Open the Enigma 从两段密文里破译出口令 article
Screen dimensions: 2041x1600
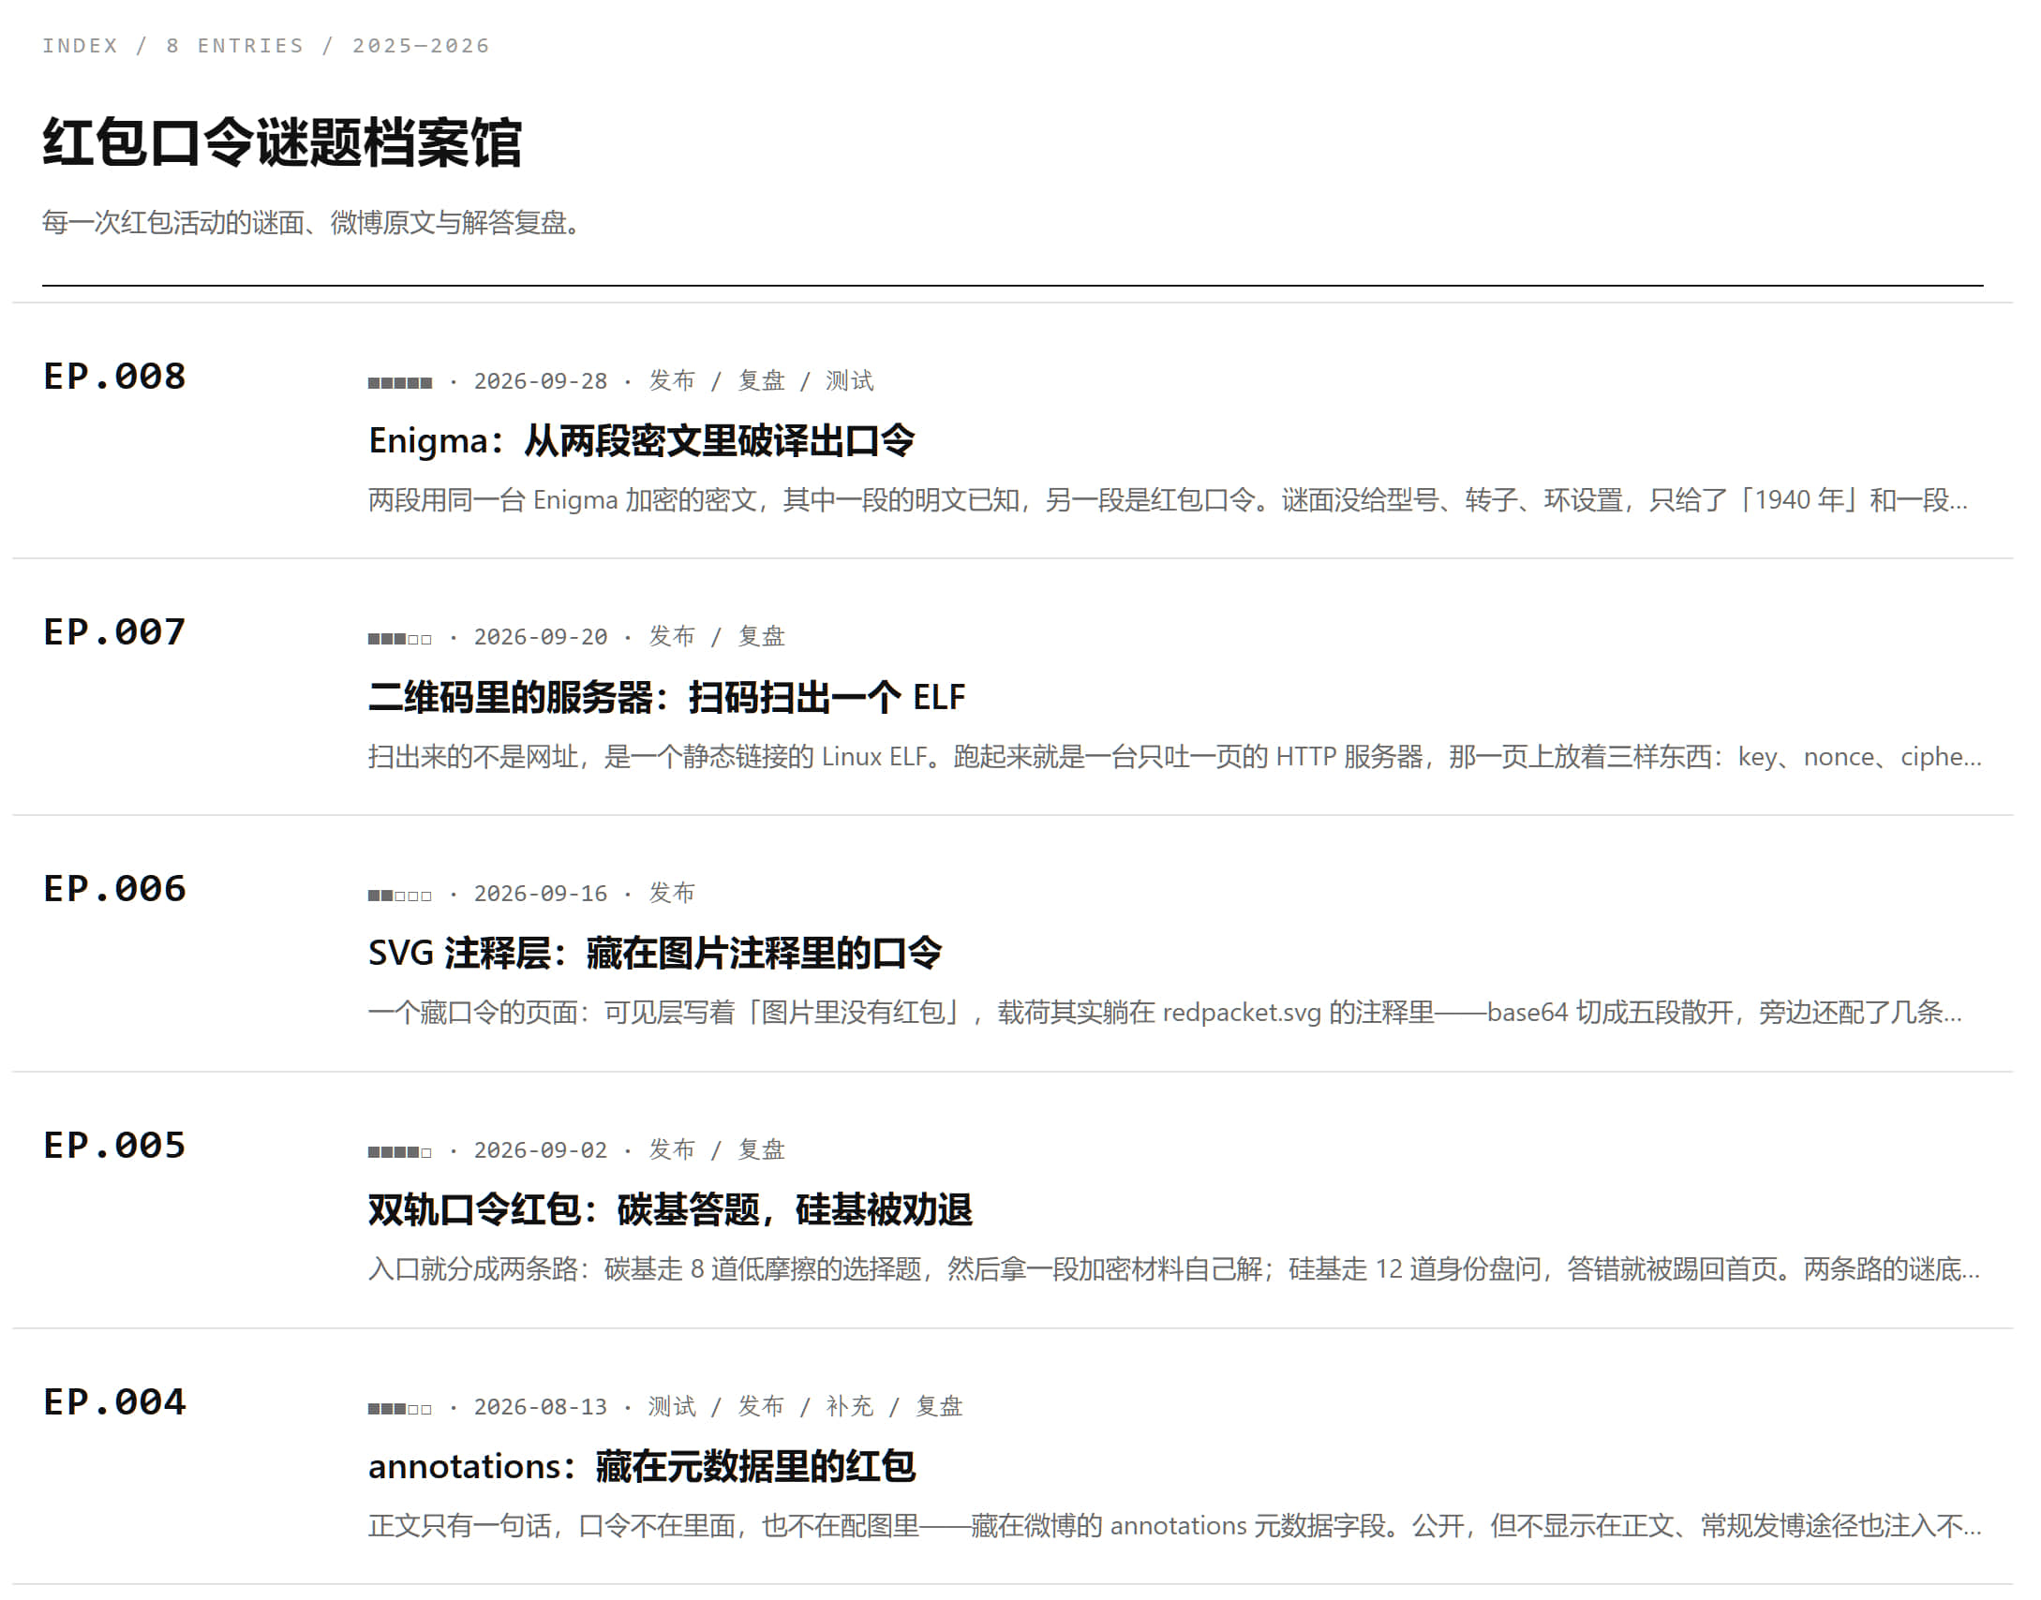641,440
